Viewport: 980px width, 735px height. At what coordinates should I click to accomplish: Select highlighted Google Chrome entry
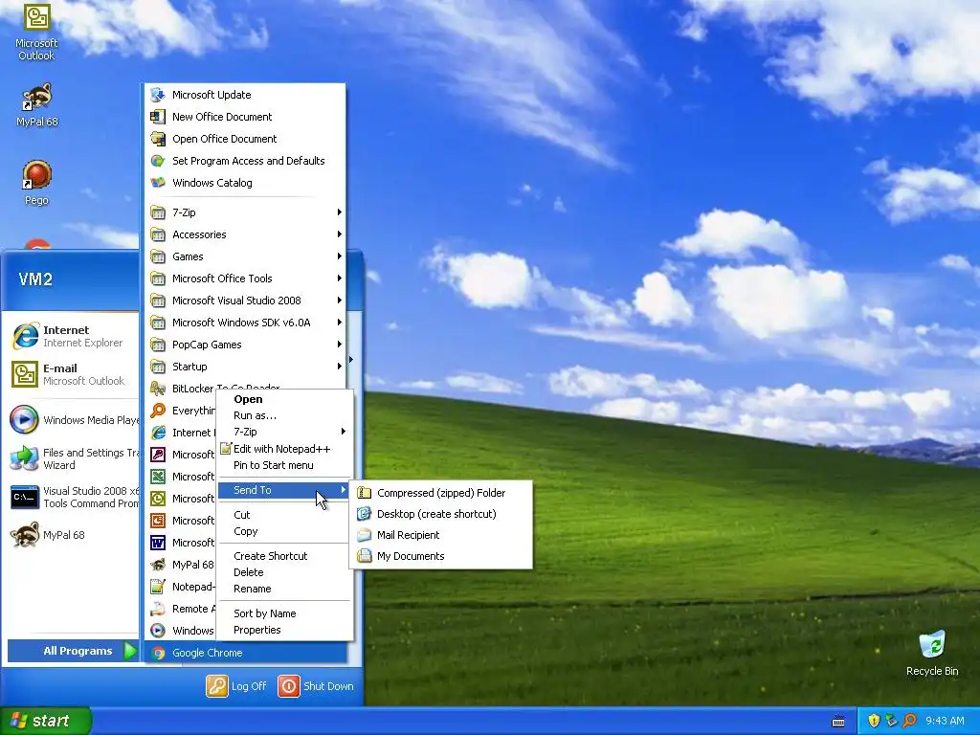pyautogui.click(x=245, y=653)
